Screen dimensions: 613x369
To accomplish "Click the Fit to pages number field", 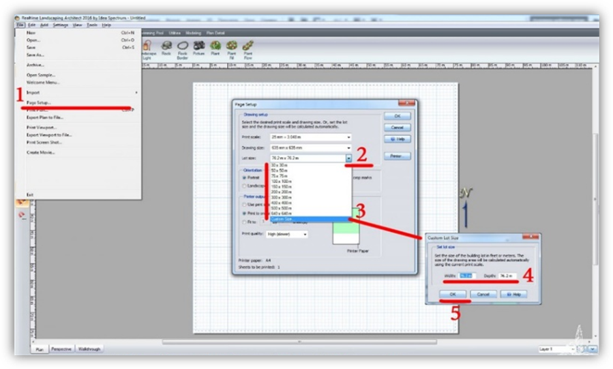I will [x=265, y=222].
